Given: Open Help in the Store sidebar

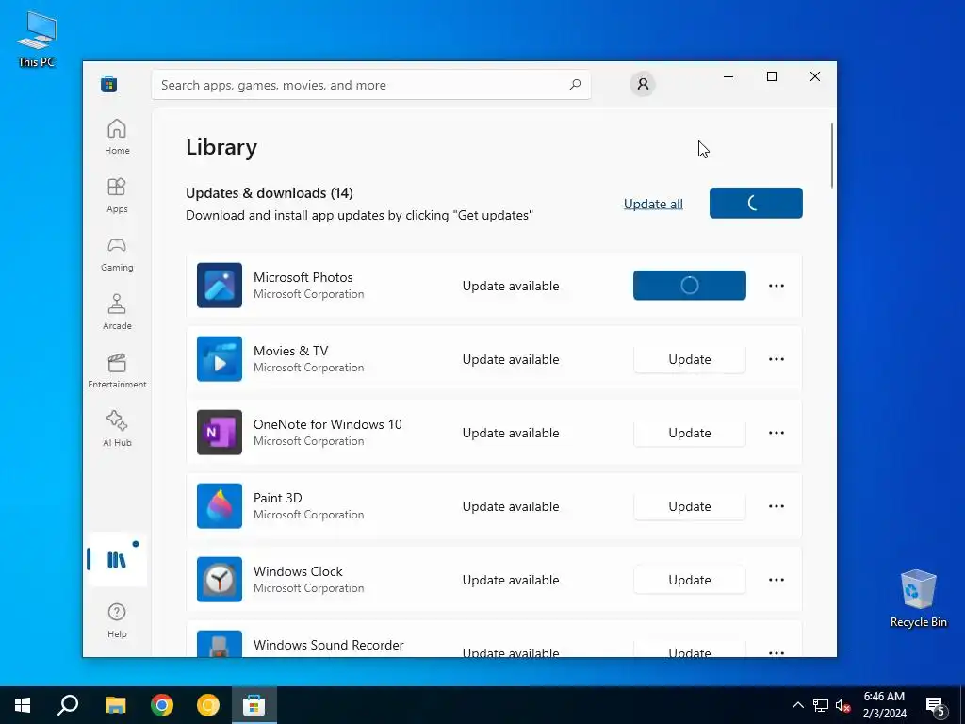Looking at the screenshot, I should point(117,620).
